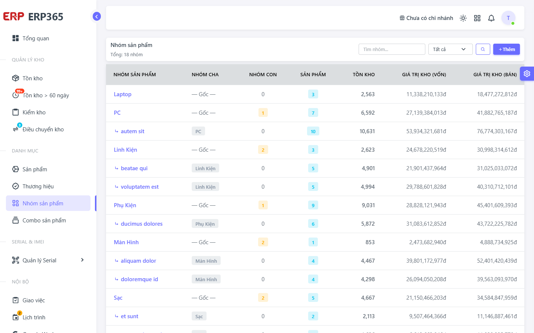The height and width of the screenshot is (333, 534).
Task: Click the yellow sub-group badge of Linh Kiện
Action: [x=263, y=150]
